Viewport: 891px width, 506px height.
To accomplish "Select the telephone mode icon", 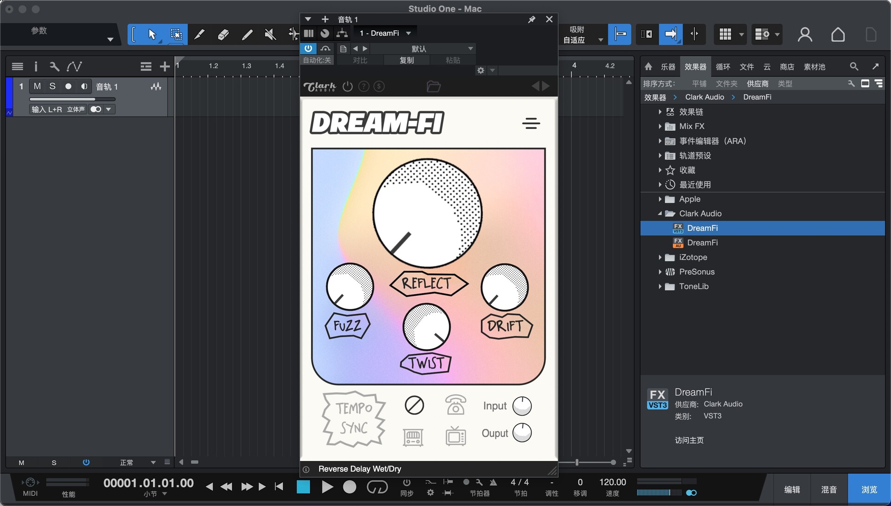I will (x=456, y=405).
